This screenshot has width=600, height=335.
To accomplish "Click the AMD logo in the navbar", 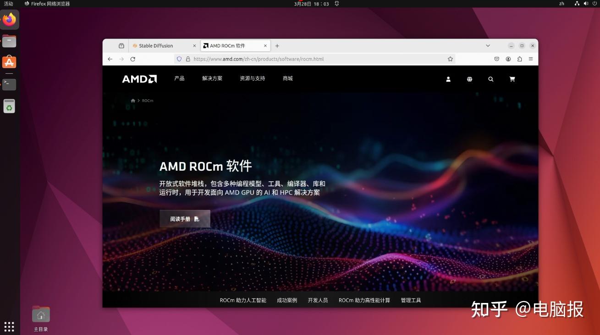I will pos(139,79).
